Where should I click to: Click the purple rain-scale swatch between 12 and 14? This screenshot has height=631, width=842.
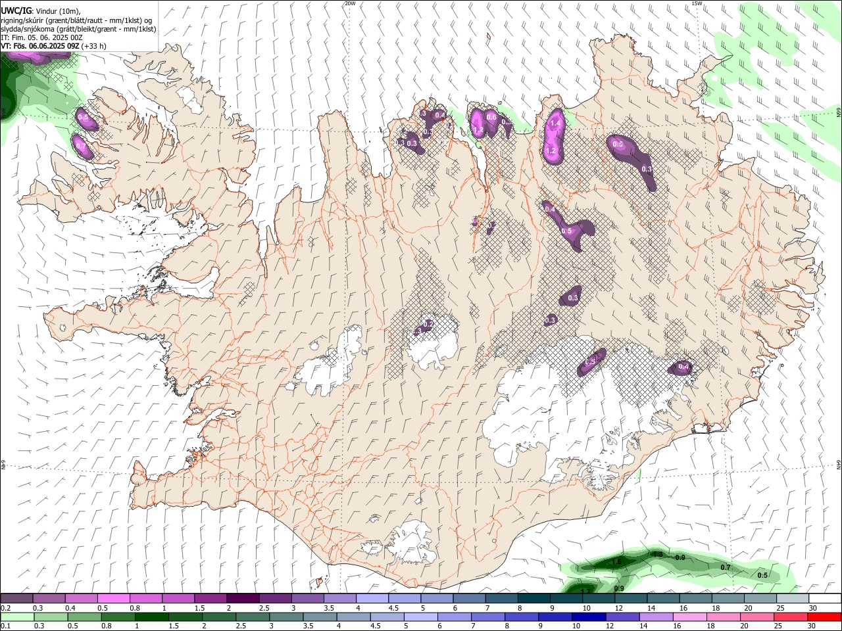[x=622, y=617]
